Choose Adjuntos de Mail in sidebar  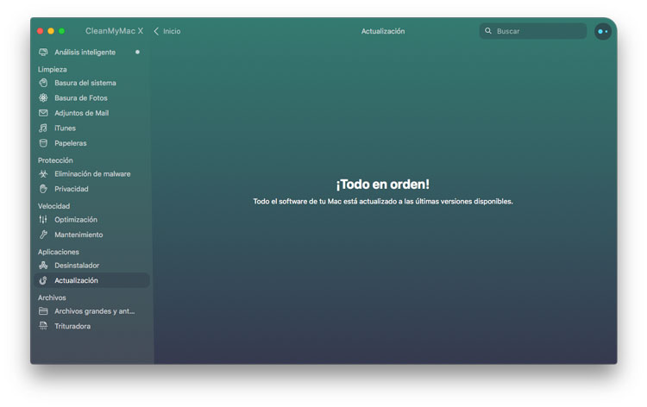91,113
